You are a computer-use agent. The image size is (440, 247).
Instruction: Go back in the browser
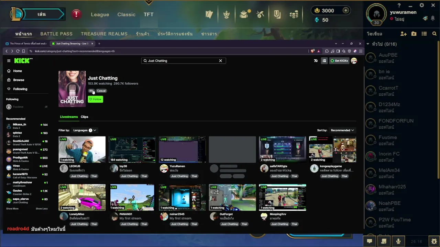(x=7, y=51)
